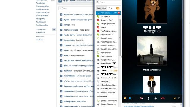Open Приложения in VK sidebar
Image resolution: width=190 pixels, height=107 pixels.
tap(41, 29)
